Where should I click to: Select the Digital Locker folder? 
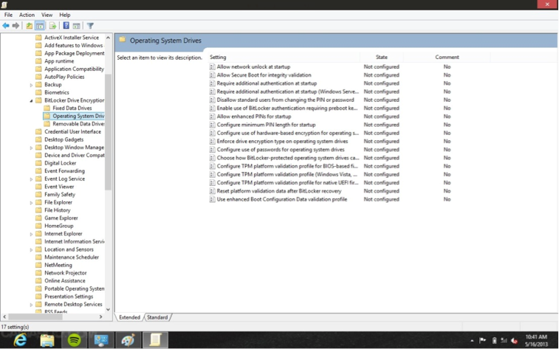(x=61, y=163)
